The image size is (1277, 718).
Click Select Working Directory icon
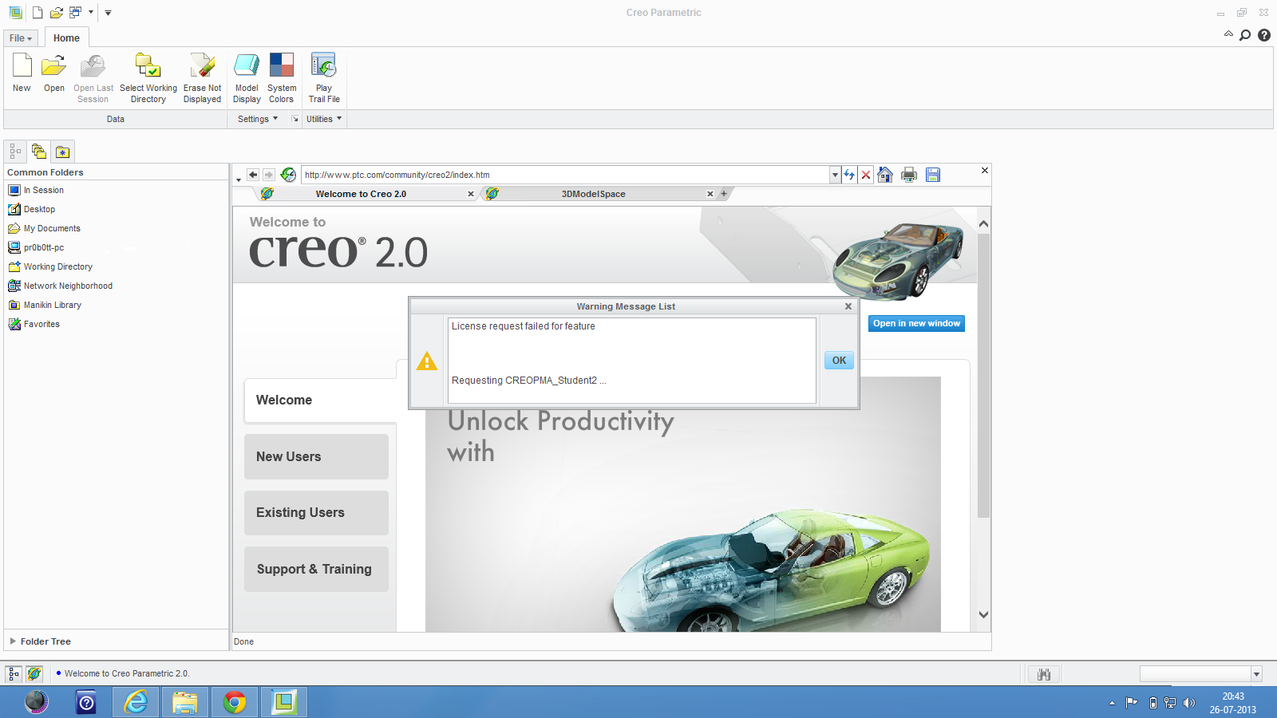pyautogui.click(x=148, y=77)
